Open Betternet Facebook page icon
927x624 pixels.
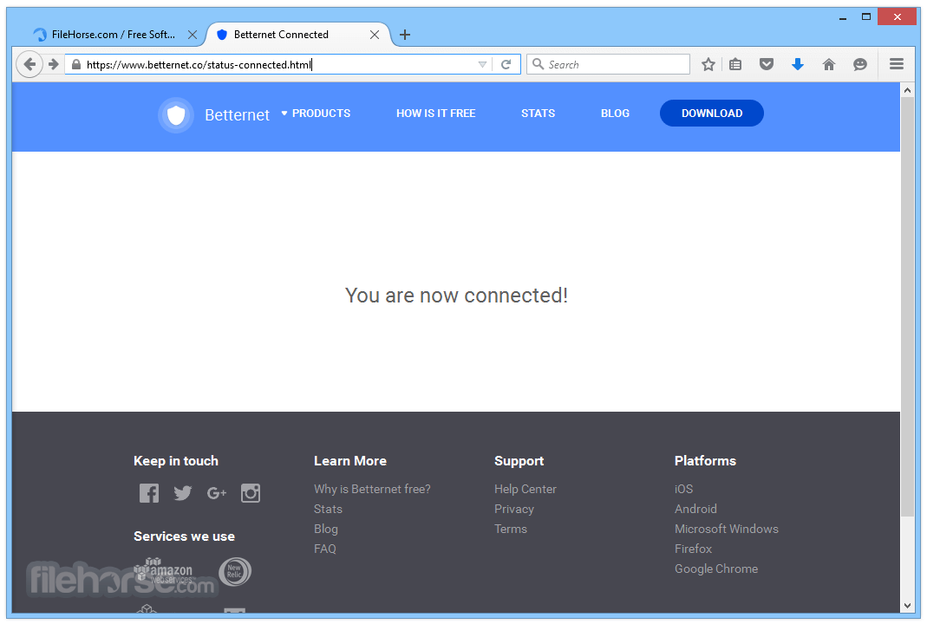149,493
